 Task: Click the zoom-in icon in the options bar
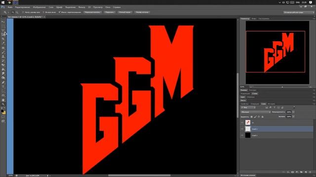[13, 12]
